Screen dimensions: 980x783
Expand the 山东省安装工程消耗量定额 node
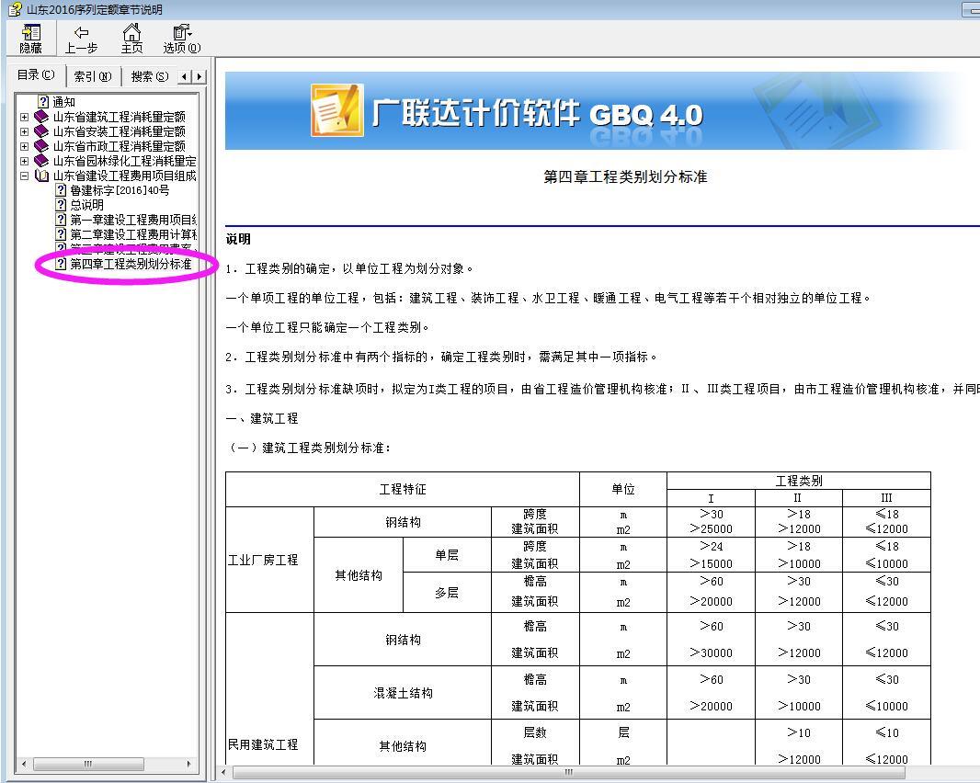point(23,131)
